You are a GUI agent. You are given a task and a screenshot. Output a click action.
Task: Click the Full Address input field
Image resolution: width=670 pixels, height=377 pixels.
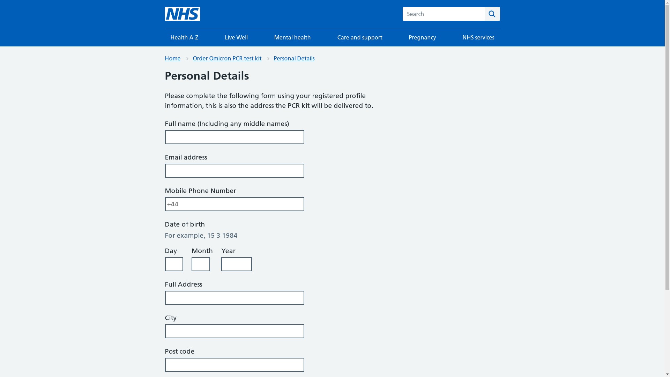pyautogui.click(x=234, y=297)
